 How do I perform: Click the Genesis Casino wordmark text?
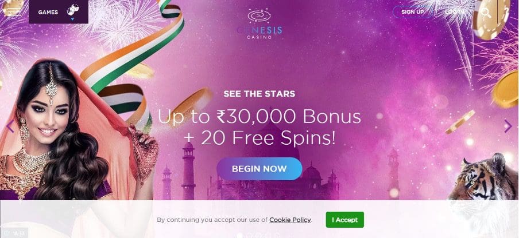[259, 33]
